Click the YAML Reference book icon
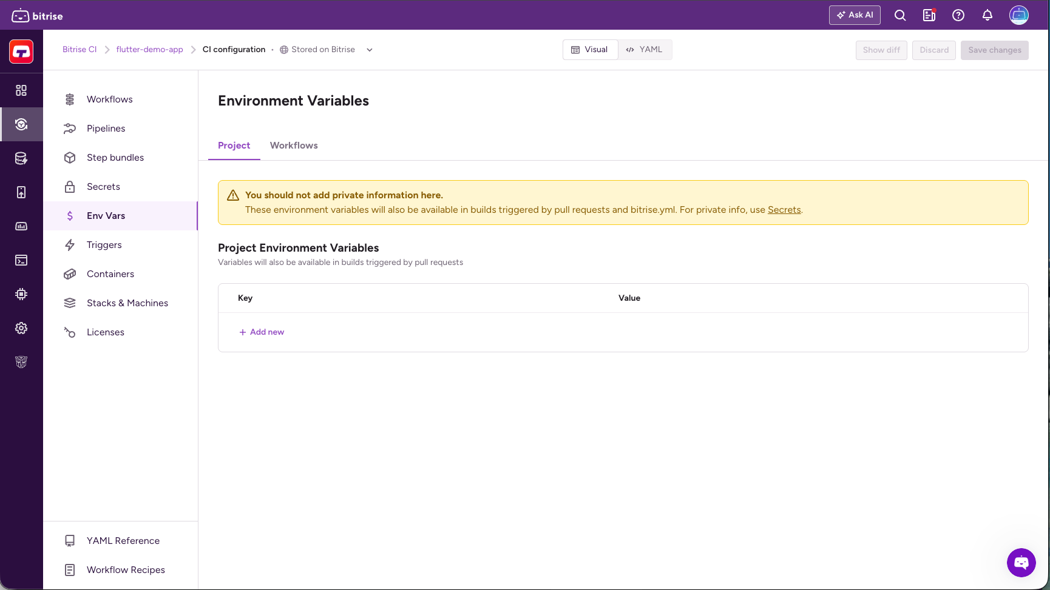 pyautogui.click(x=70, y=541)
